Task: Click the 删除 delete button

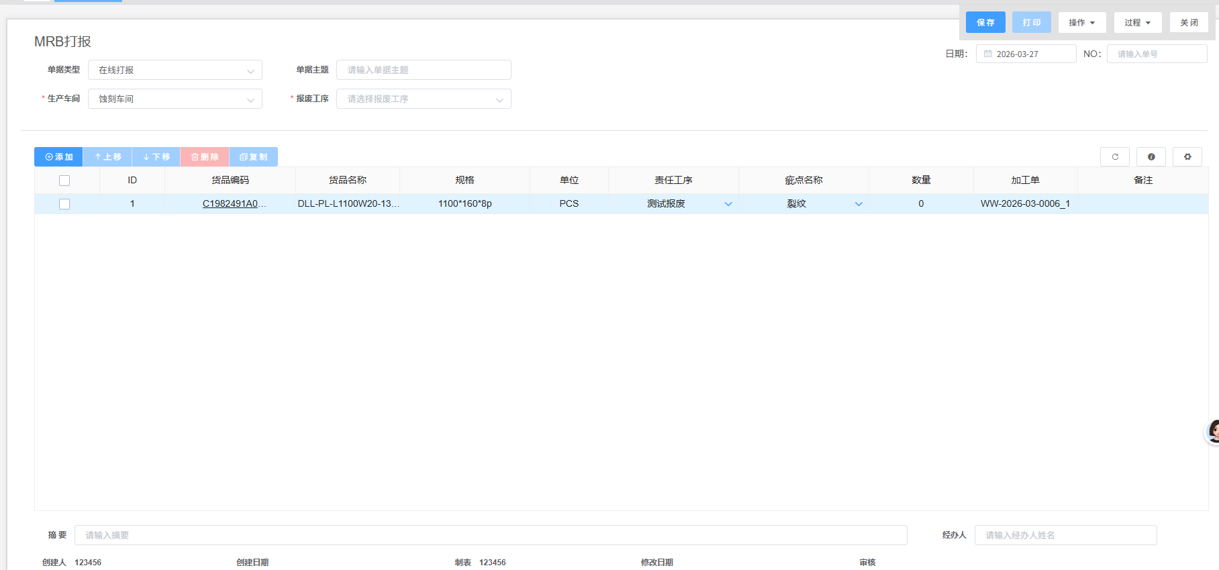Action: coord(205,157)
